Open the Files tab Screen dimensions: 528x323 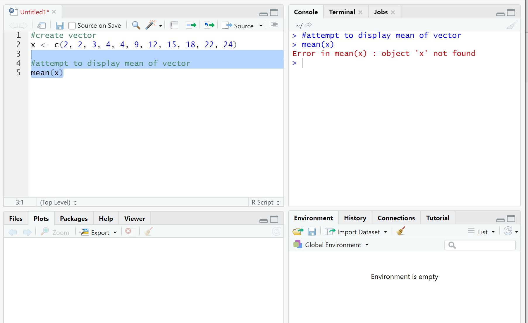point(16,219)
